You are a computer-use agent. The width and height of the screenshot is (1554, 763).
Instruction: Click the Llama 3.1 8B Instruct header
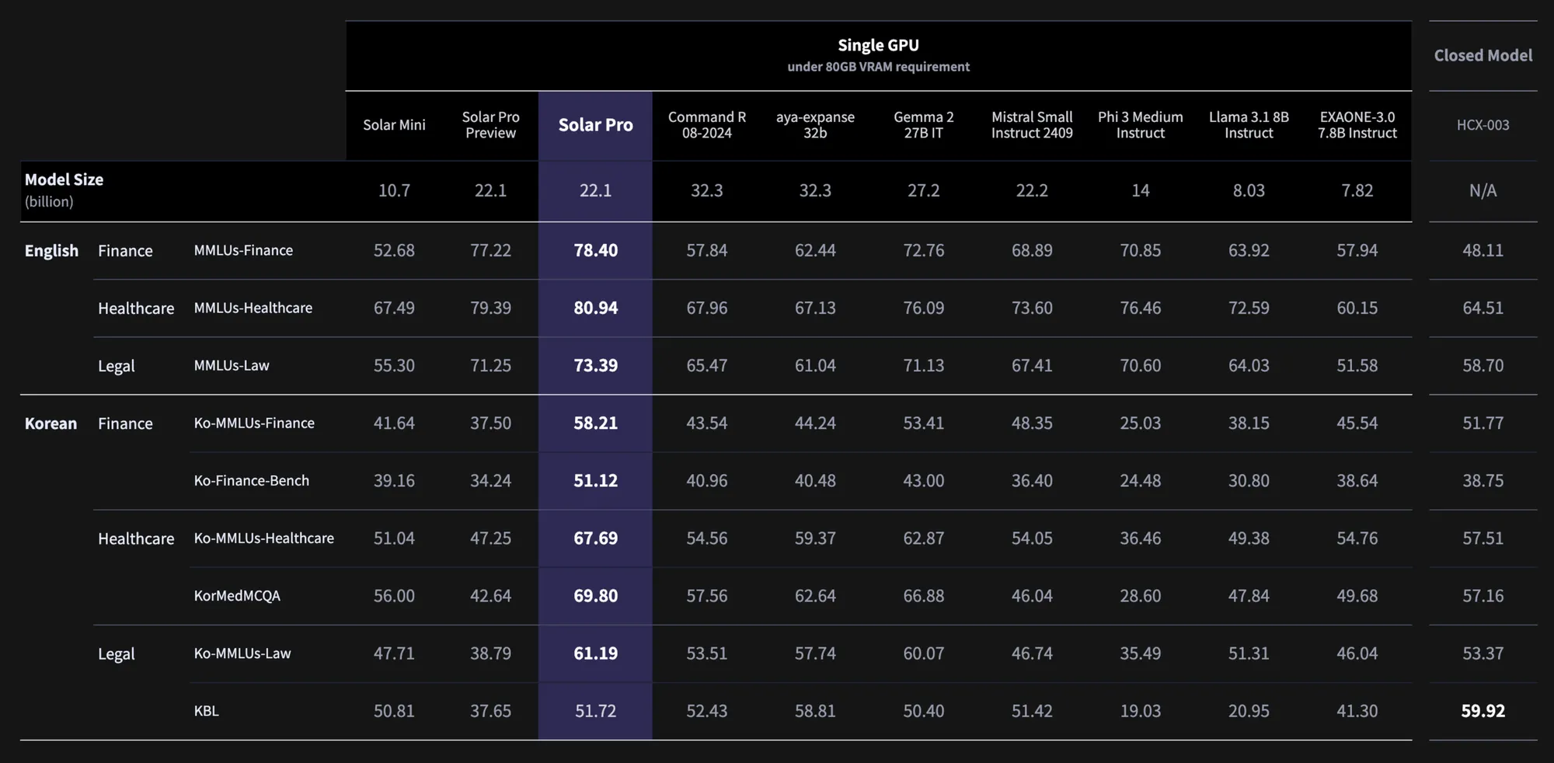(1249, 125)
